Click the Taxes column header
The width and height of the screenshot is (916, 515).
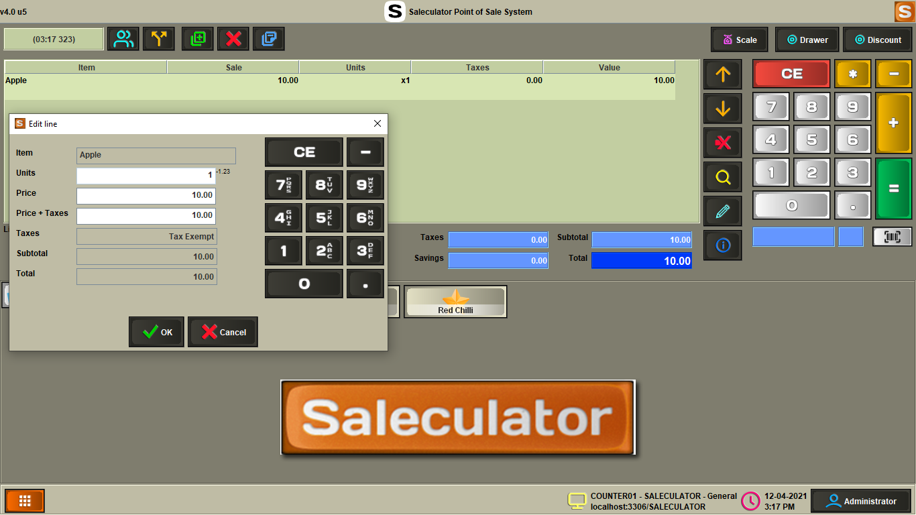tap(477, 68)
